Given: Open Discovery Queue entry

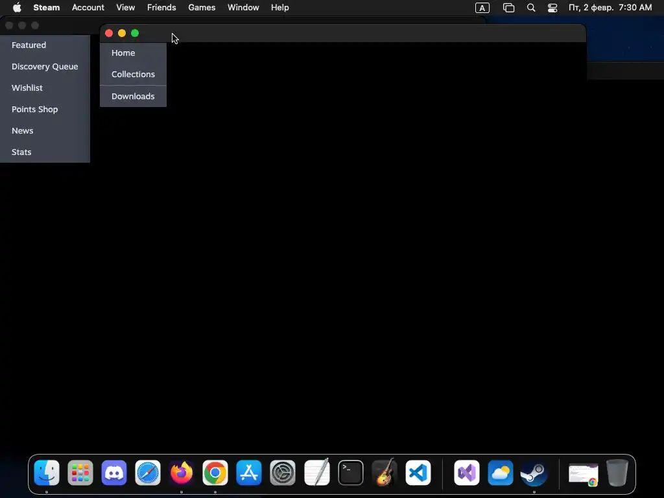Looking at the screenshot, I should 45,67.
